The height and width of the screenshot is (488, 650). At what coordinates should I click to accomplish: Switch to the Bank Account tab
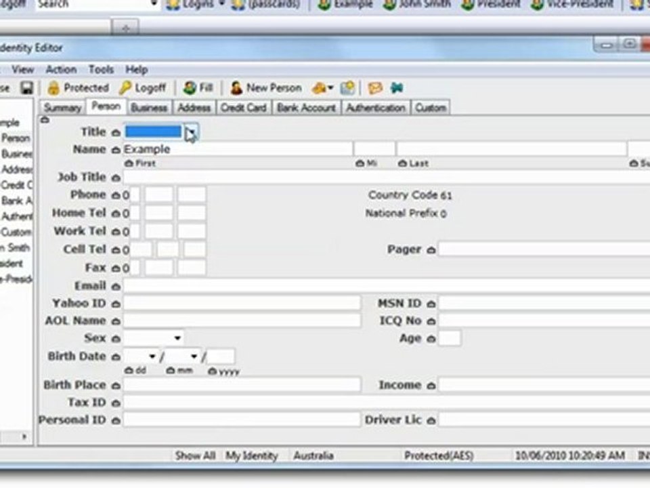(306, 108)
